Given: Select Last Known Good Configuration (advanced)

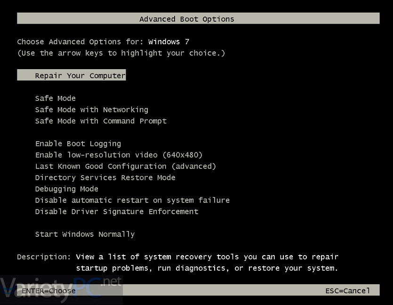Looking at the screenshot, I should pos(126,166).
